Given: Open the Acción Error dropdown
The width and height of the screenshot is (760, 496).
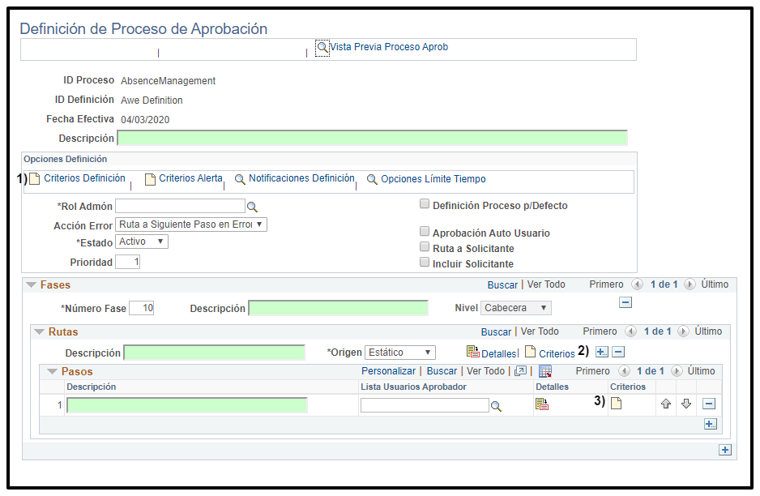Looking at the screenshot, I should pyautogui.click(x=191, y=224).
